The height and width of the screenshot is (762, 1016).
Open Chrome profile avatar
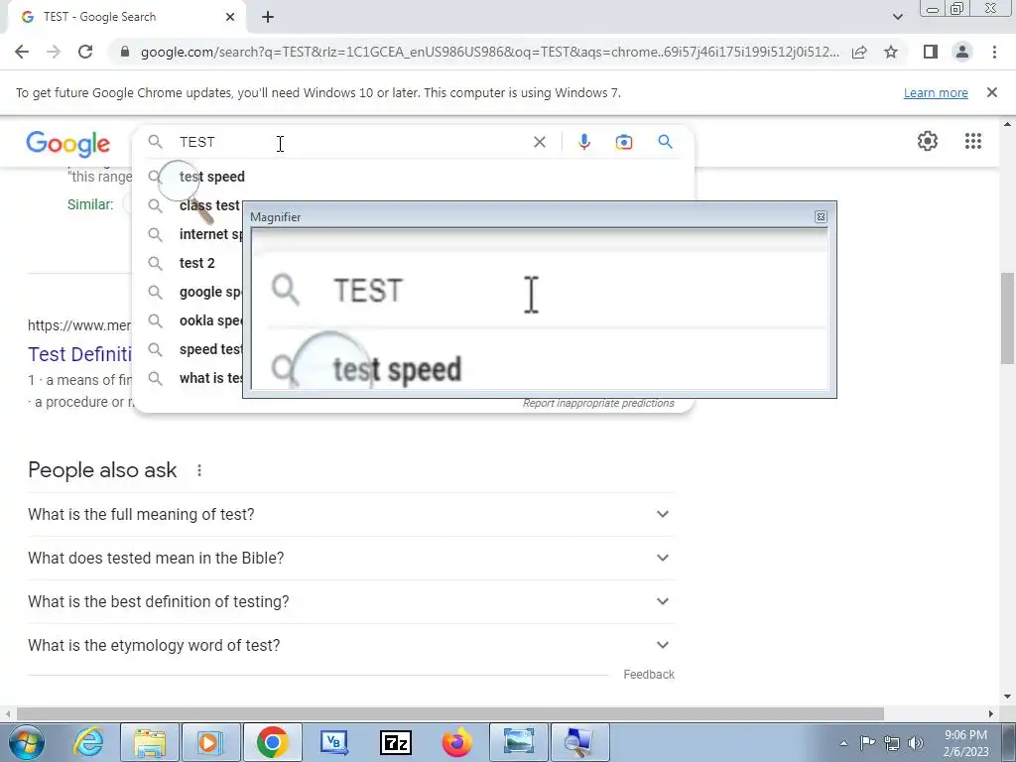(962, 52)
